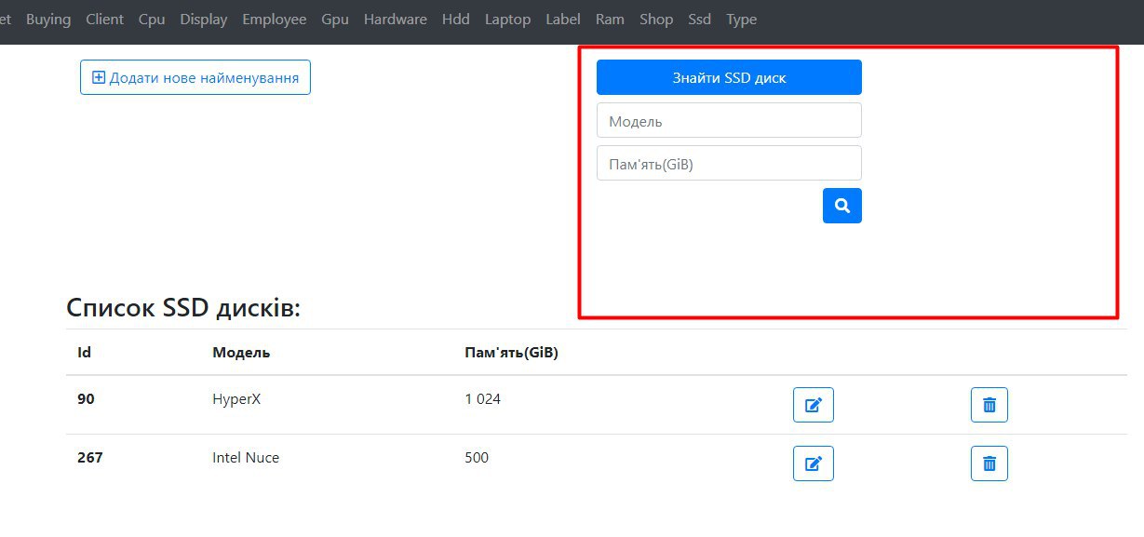The width and height of the screenshot is (1144, 537).
Task: Select the id cell '90'
Action: pos(86,399)
